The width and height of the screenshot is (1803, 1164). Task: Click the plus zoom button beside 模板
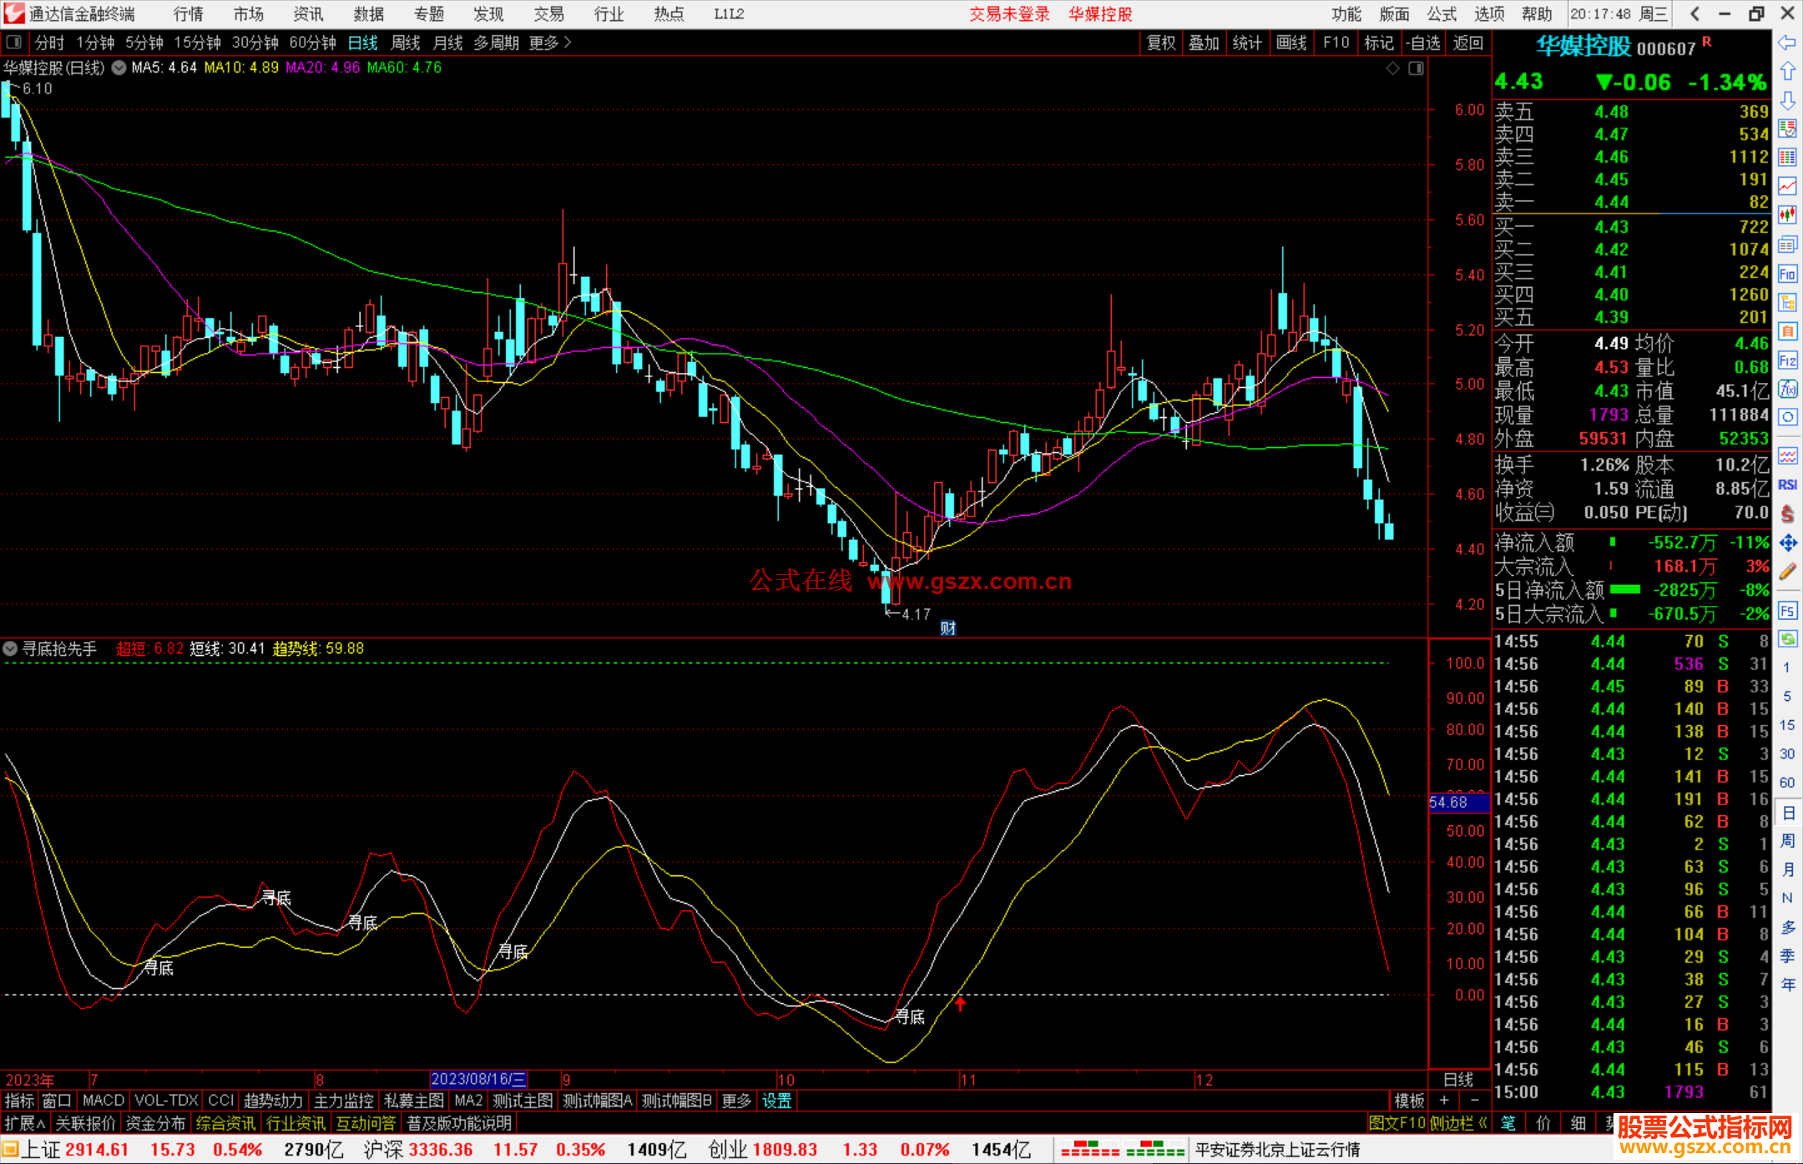1445,1101
